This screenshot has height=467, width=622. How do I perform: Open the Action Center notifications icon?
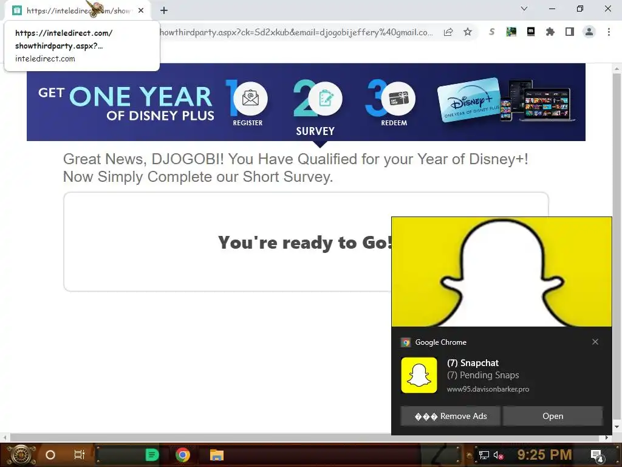click(x=597, y=455)
